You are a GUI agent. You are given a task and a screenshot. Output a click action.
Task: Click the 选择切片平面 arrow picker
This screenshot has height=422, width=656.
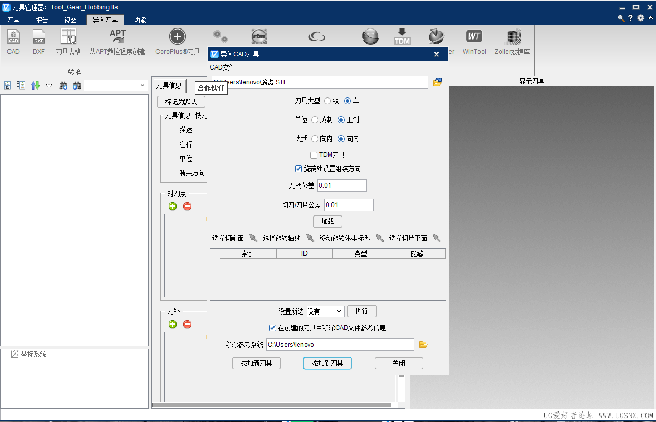tap(436, 238)
